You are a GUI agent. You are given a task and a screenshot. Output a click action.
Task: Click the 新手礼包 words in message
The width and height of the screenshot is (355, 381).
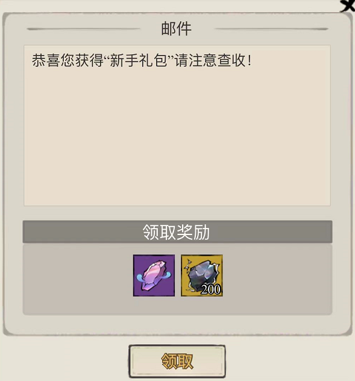[x=138, y=60]
